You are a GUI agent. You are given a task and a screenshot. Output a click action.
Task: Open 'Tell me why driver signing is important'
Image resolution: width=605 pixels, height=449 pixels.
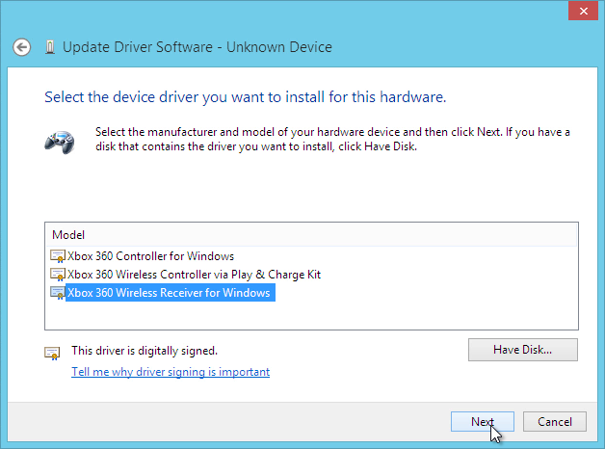pos(171,372)
